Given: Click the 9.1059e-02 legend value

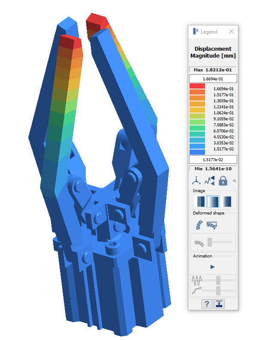Looking at the screenshot, I should point(223,119).
